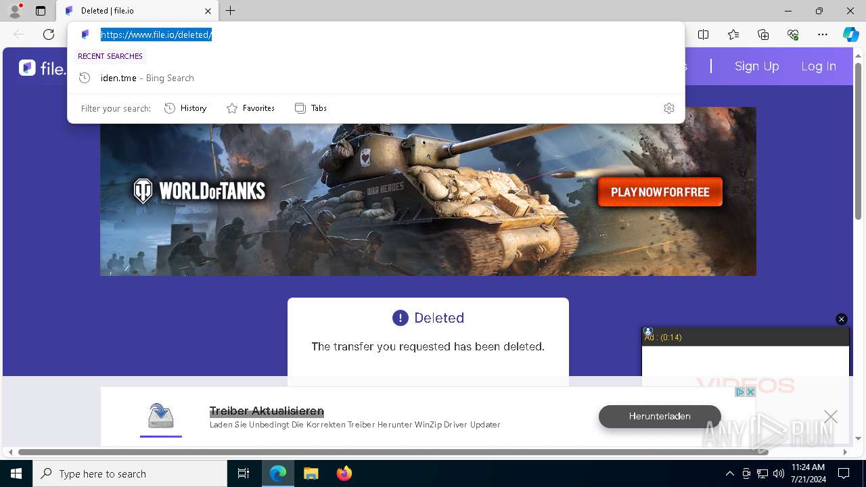Click the Log In link
The width and height of the screenshot is (866, 487).
click(x=819, y=66)
